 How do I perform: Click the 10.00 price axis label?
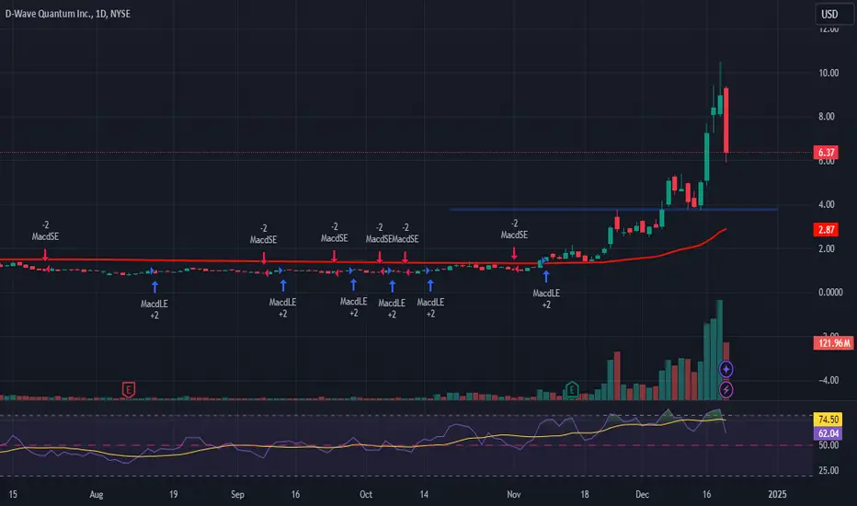point(828,73)
